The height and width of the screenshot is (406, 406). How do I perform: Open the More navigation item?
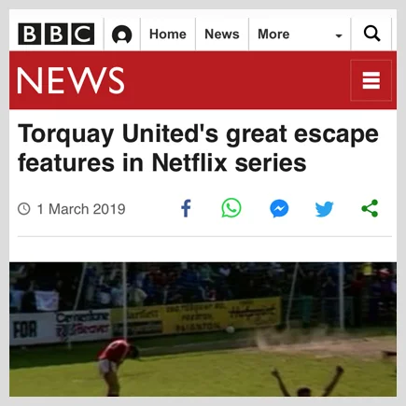[273, 34]
